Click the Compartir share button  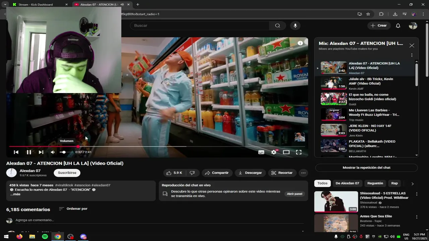click(217, 173)
